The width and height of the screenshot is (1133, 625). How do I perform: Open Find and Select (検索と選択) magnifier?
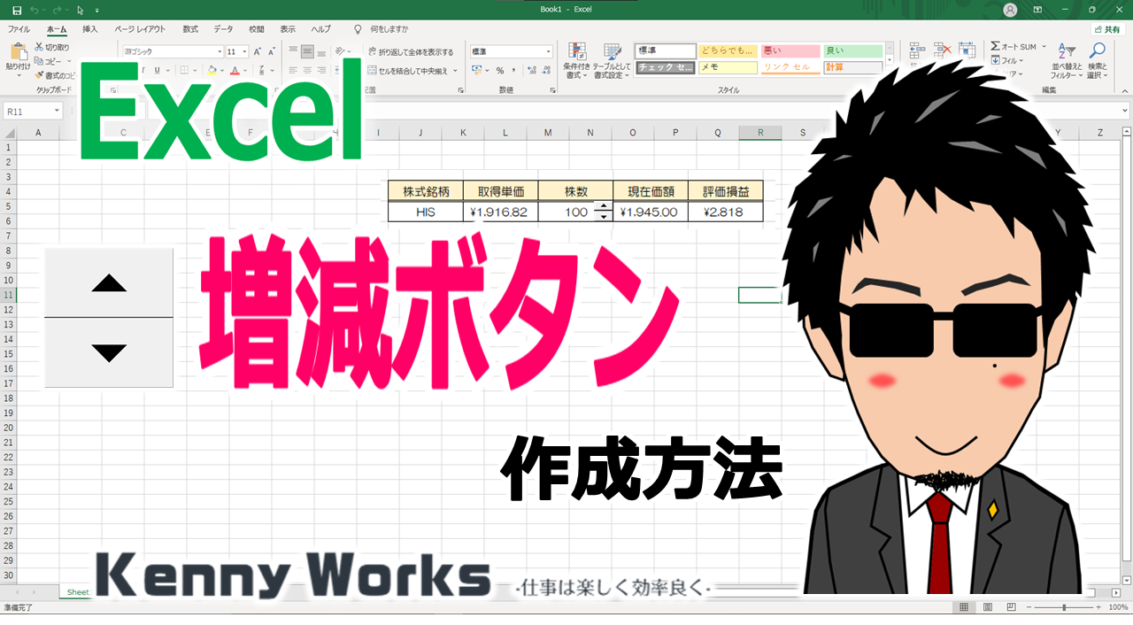[1098, 51]
